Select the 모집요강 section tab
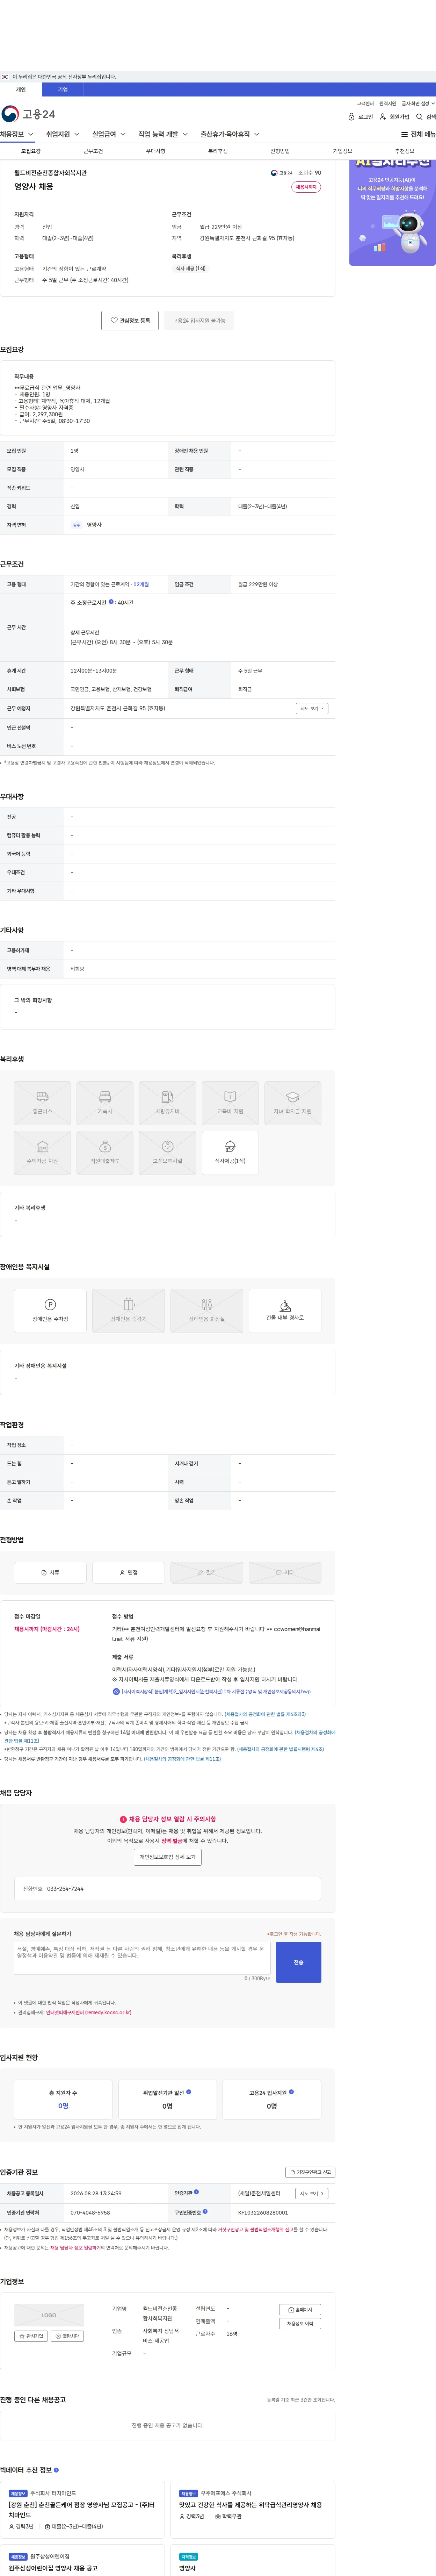436x2576 pixels. point(31,151)
